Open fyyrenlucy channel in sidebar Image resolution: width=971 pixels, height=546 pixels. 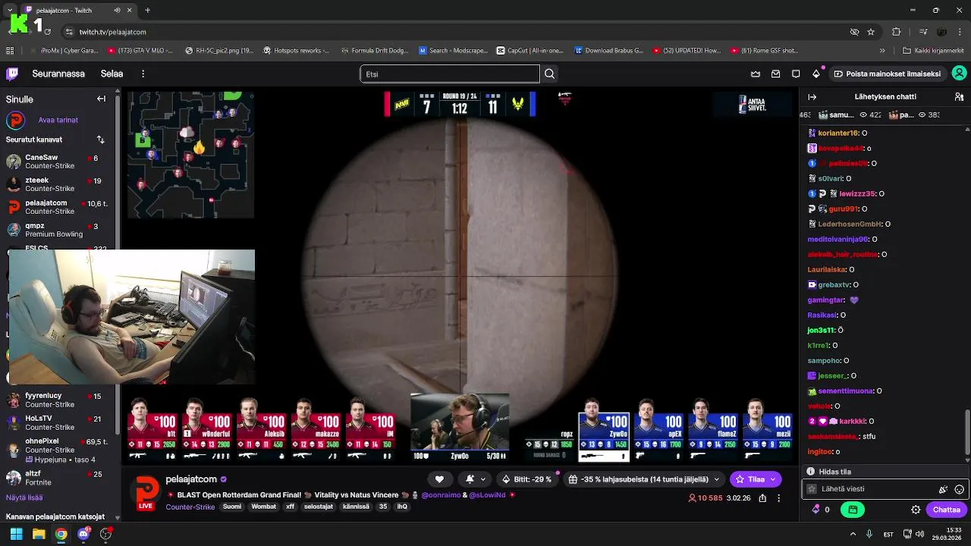[x=58, y=400]
